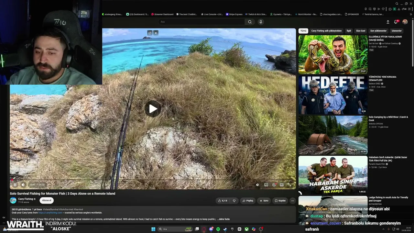The width and height of the screenshot is (414, 233).
Task: Open the python-catching video thumbnail
Action: click(x=333, y=55)
